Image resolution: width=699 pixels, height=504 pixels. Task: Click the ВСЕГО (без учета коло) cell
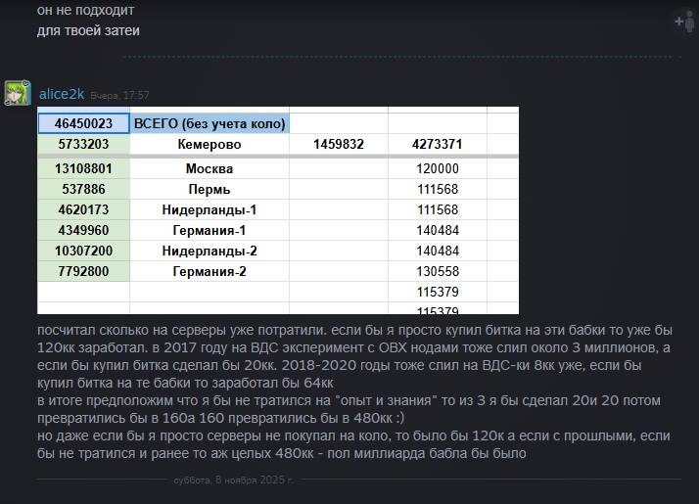[x=210, y=123]
